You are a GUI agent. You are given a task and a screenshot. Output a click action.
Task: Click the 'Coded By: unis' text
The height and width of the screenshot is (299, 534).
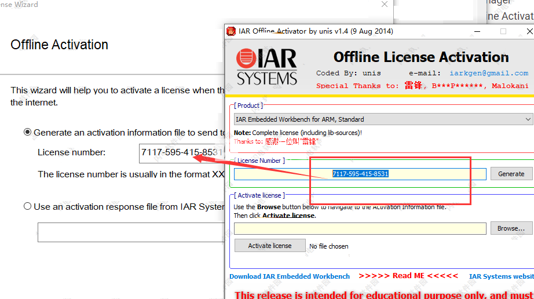click(x=349, y=73)
